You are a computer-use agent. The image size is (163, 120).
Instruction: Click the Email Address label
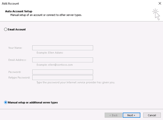click(17, 60)
